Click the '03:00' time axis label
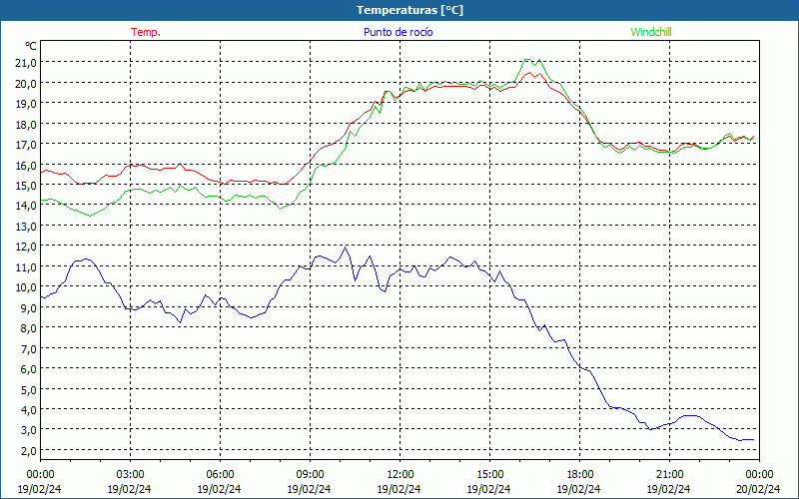The height and width of the screenshot is (499, 799). tap(130, 475)
